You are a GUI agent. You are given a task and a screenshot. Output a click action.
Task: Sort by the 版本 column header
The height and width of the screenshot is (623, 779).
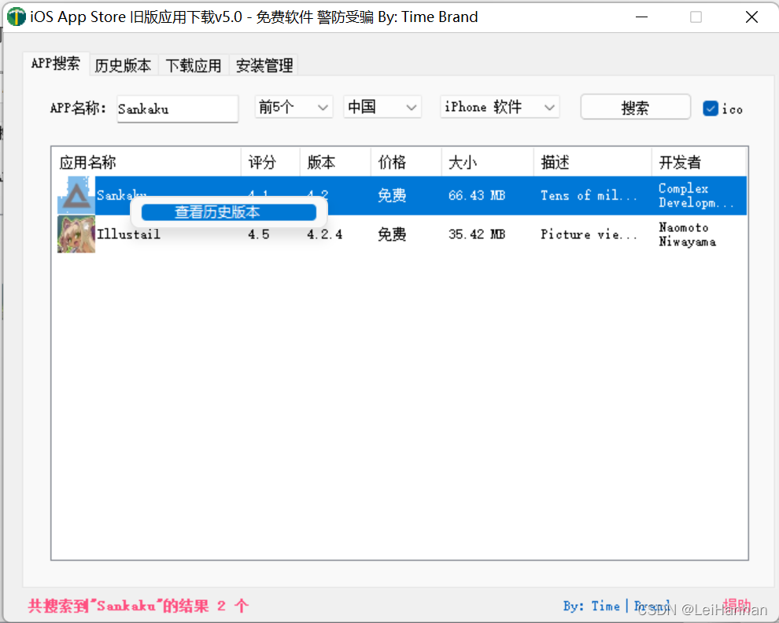click(335, 162)
